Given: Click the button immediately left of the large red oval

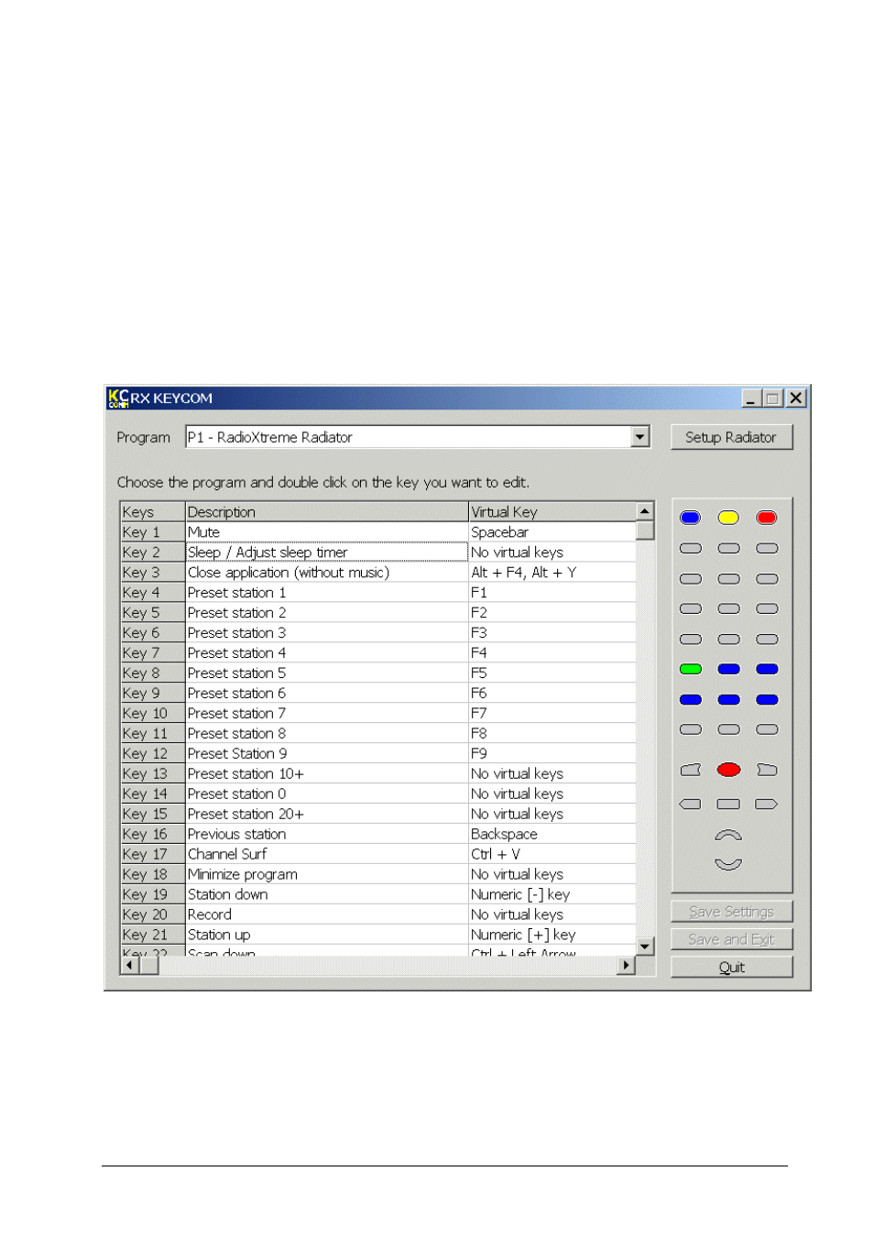Looking at the screenshot, I should click(691, 770).
